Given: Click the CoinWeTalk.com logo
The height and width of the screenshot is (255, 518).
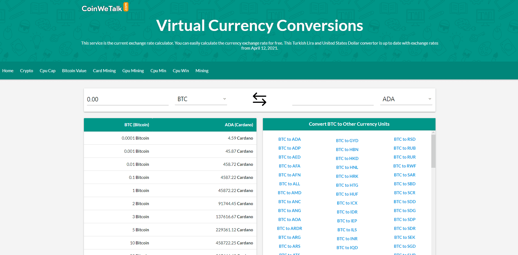Looking at the screenshot, I should click(x=105, y=7).
